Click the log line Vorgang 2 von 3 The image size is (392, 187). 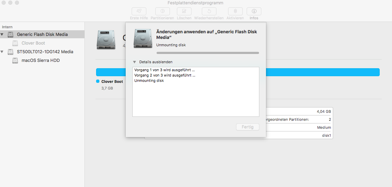(165, 75)
